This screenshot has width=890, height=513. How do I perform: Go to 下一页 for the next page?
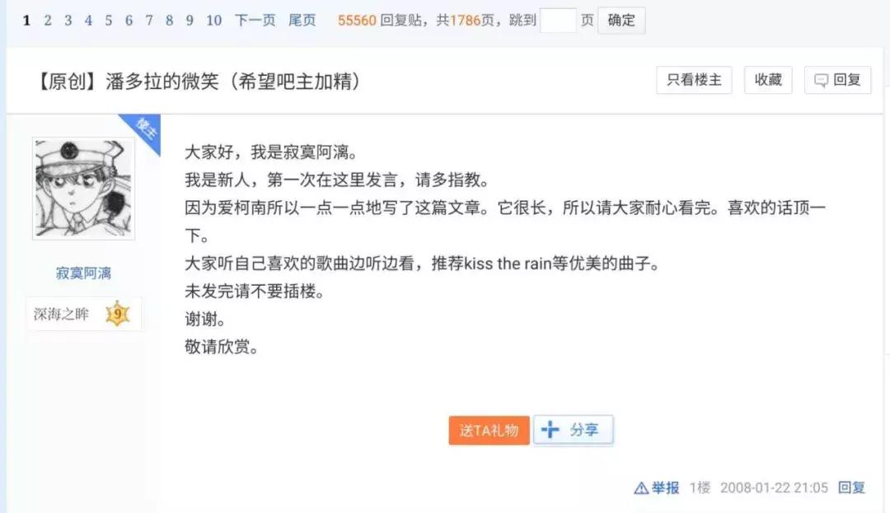click(x=255, y=20)
